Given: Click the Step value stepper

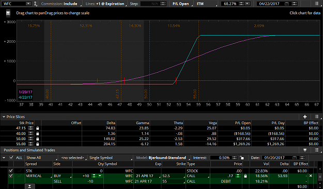Looking at the screenshot, I should point(163,4).
